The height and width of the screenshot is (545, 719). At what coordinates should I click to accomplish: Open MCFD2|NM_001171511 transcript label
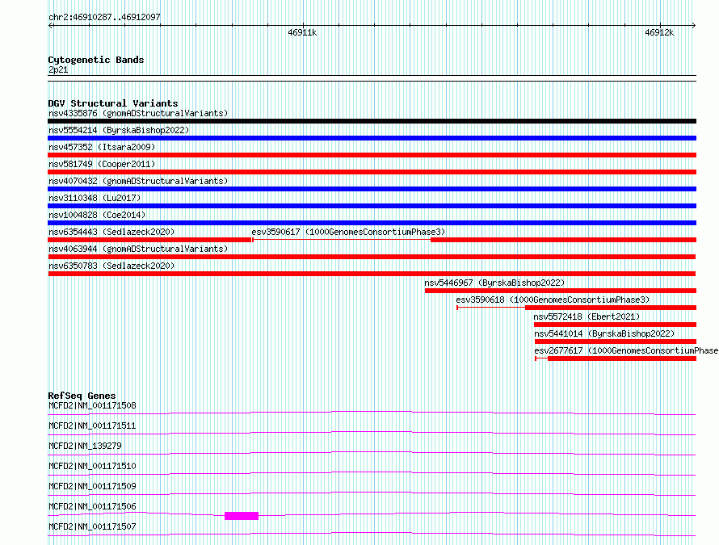(92, 426)
